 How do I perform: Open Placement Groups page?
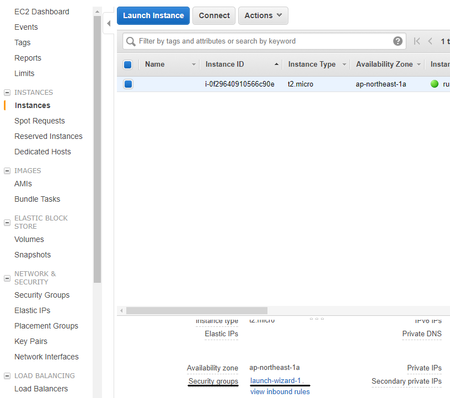[46, 326]
